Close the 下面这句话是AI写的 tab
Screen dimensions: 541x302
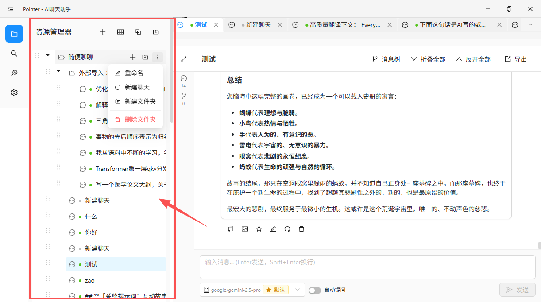click(499, 25)
